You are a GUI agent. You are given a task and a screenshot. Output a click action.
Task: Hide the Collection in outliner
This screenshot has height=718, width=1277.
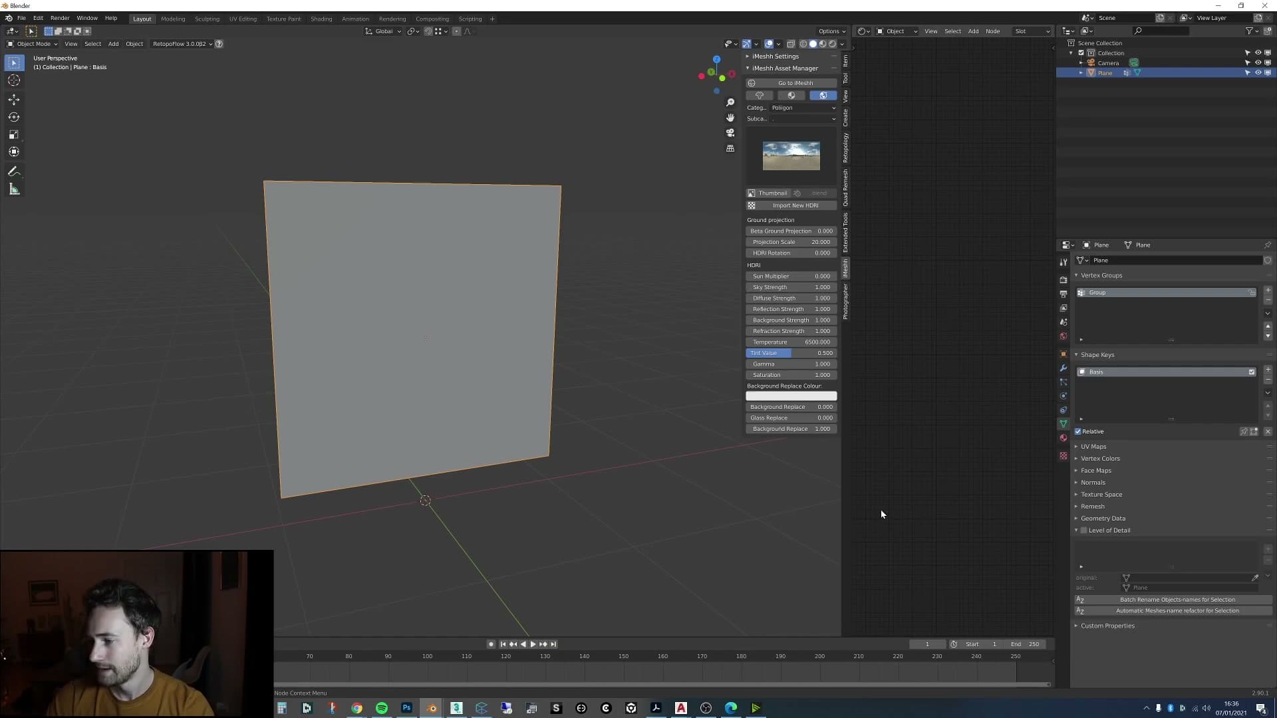(x=1258, y=53)
